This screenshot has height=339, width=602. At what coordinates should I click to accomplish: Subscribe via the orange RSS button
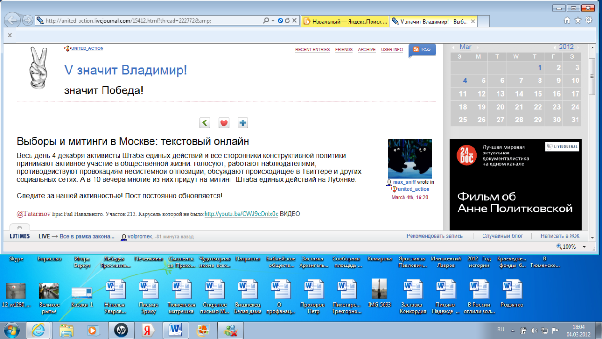422,49
